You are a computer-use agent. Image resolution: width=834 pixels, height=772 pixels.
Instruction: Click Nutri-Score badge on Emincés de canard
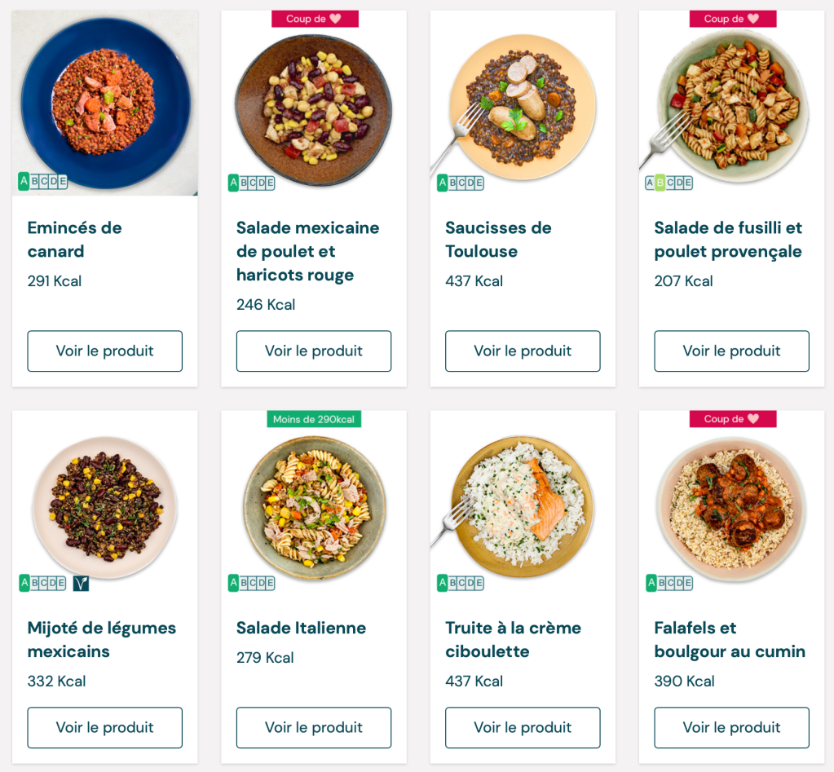click(42, 181)
